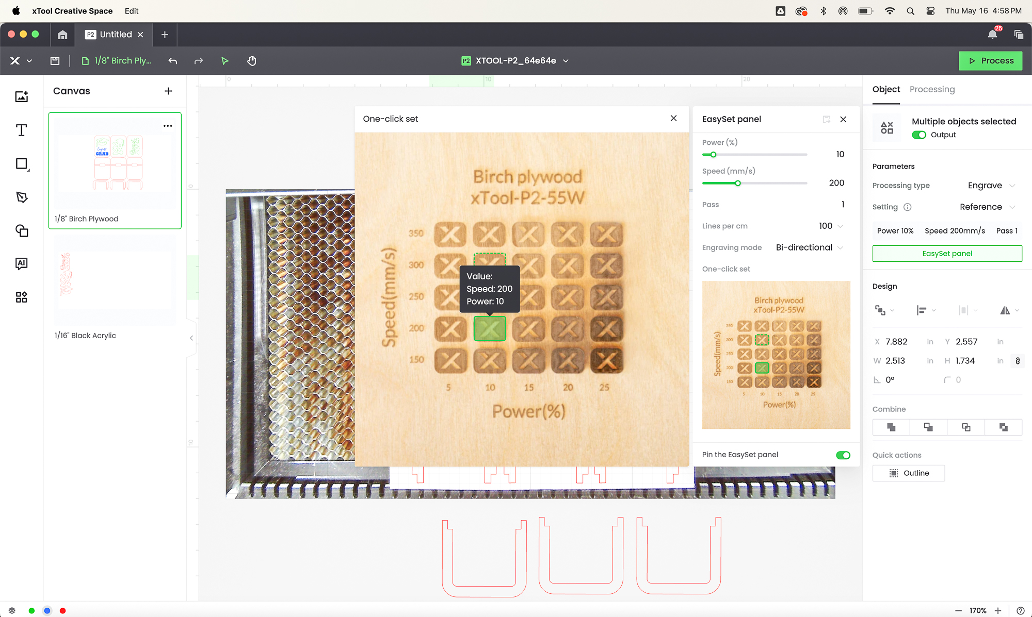This screenshot has height=617, width=1032.
Task: Open the Apple menu
Action: click(x=16, y=11)
